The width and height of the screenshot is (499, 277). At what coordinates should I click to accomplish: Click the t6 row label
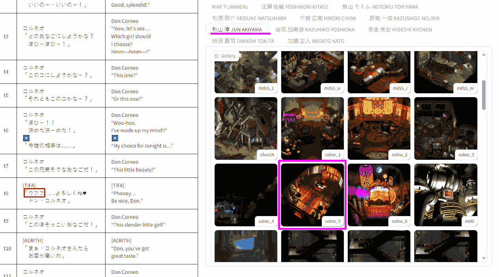coord(6,130)
